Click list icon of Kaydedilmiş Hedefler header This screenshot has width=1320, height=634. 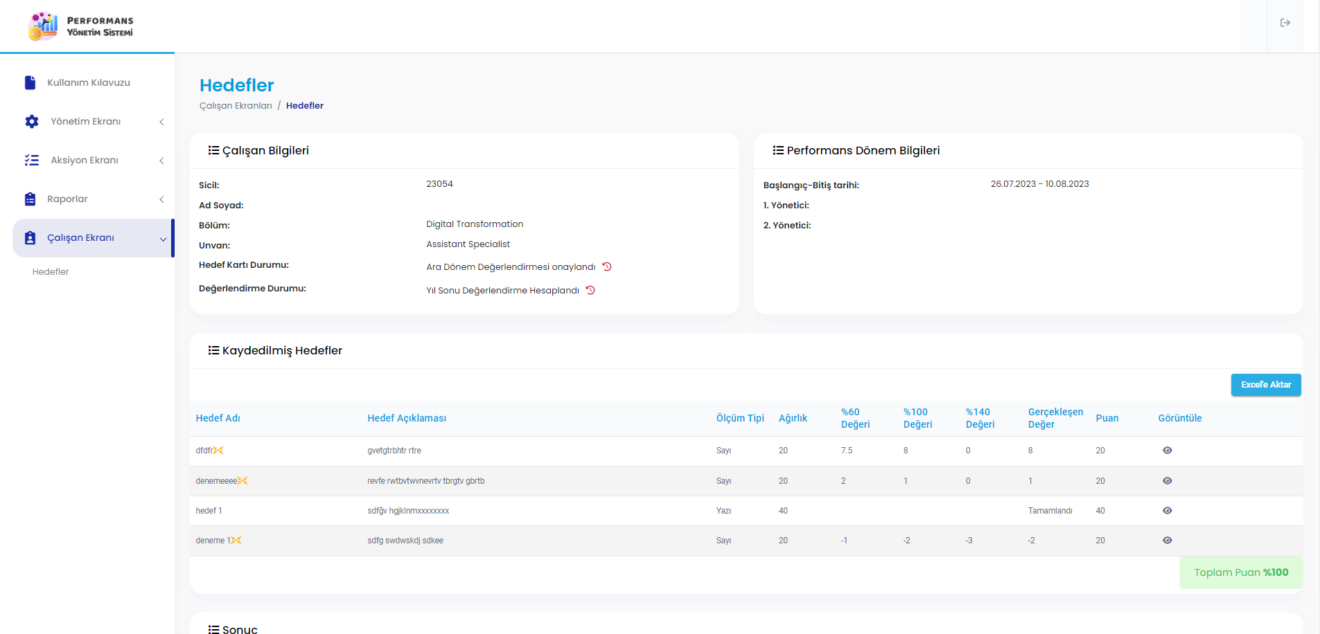(213, 350)
